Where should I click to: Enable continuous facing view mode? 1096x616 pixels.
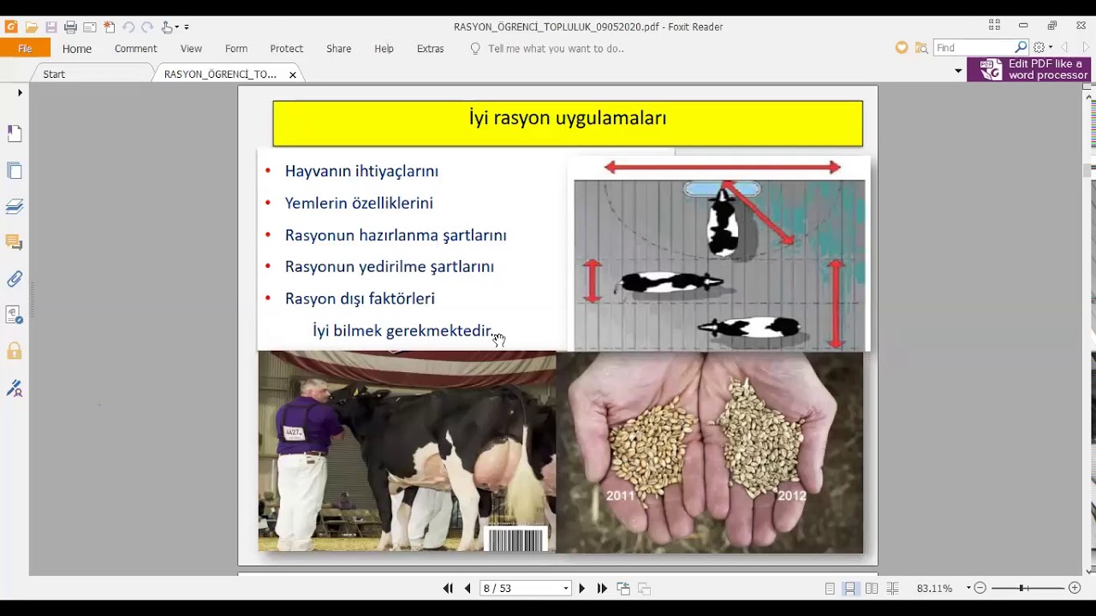point(892,589)
